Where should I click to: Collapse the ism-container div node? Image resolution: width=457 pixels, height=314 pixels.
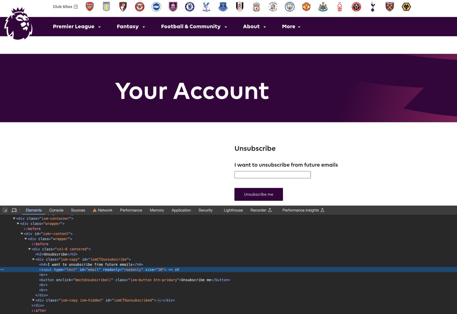tap(14, 218)
